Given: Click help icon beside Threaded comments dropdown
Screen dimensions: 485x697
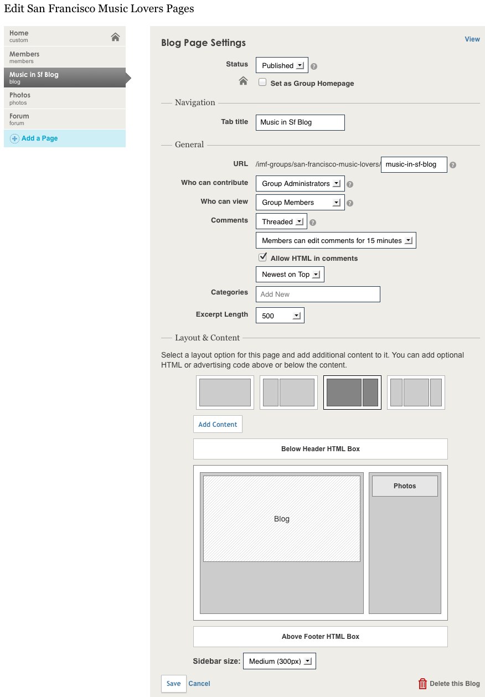Looking at the screenshot, I should (313, 223).
